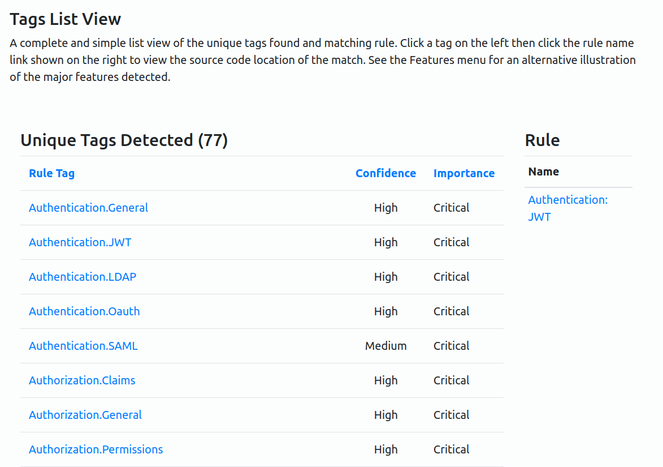
Task: Click the Unique Tags Detected heading
Action: click(x=124, y=140)
